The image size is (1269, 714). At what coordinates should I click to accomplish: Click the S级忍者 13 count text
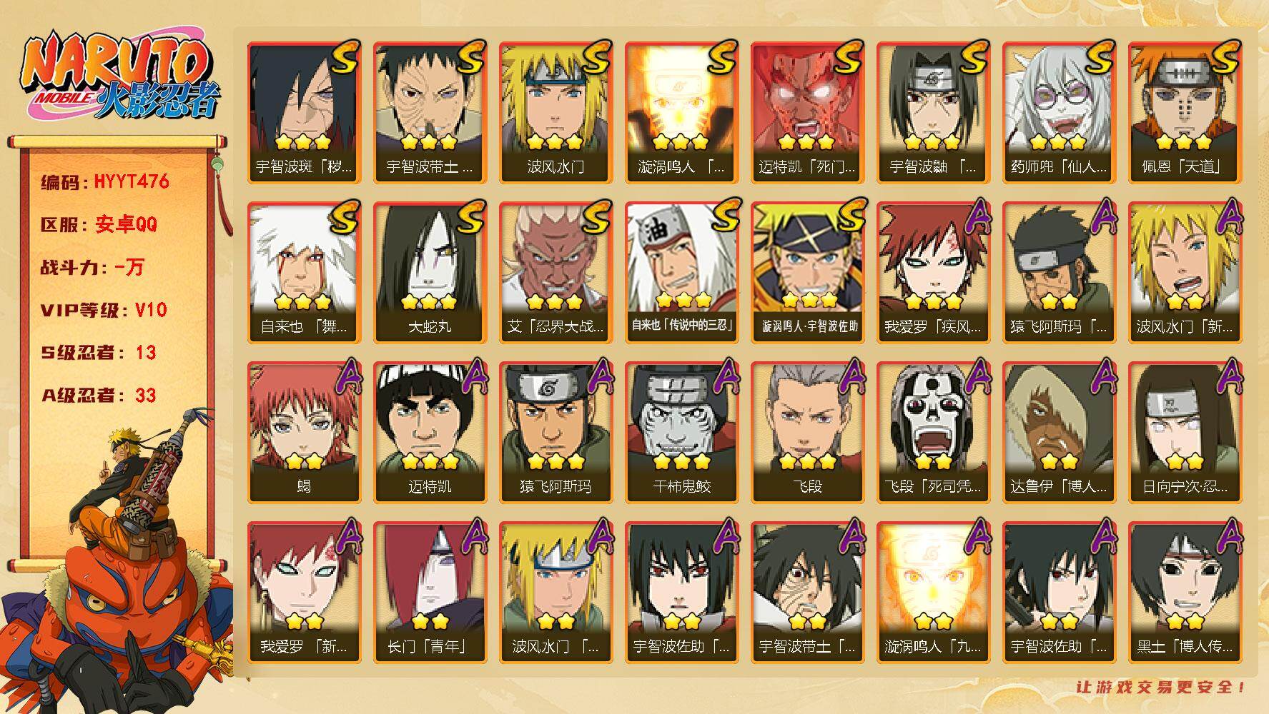[99, 353]
